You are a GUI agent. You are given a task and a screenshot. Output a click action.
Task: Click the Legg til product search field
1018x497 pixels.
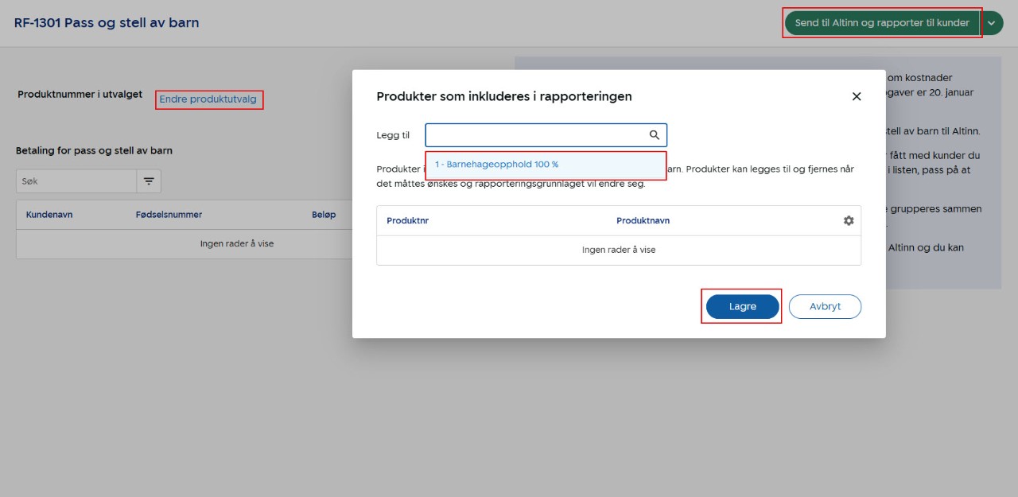(x=537, y=135)
